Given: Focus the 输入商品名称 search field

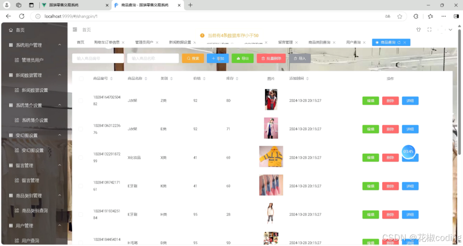Looking at the screenshot, I should (153, 59).
